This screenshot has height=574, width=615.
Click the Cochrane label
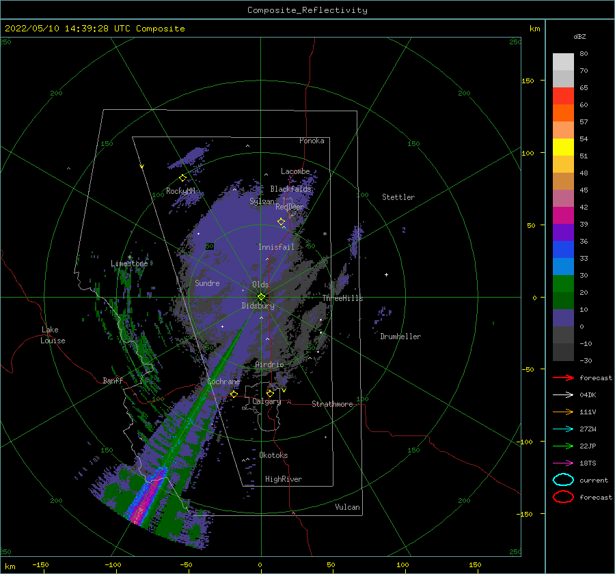[223, 382]
